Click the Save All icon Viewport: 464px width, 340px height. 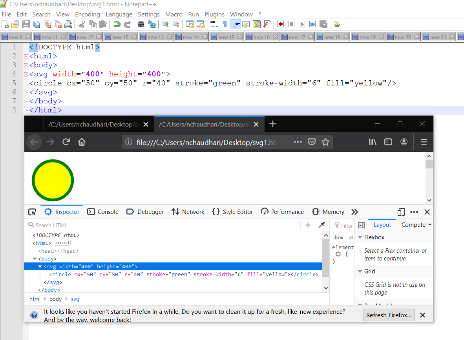(x=37, y=24)
